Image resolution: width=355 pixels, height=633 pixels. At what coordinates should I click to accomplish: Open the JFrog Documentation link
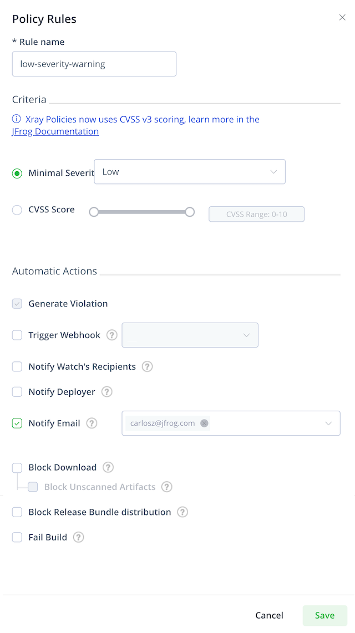coord(55,131)
